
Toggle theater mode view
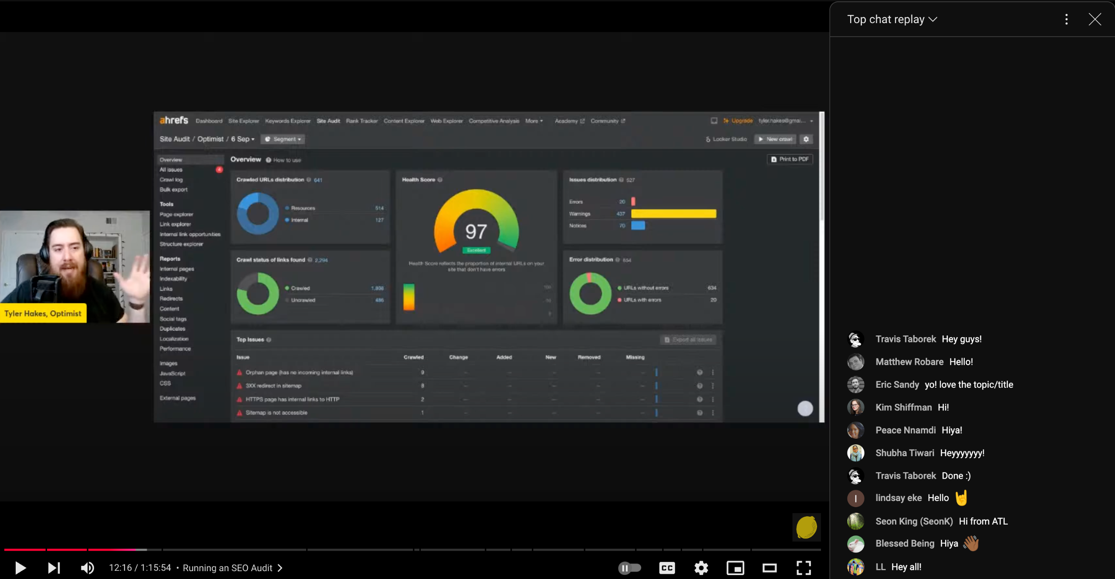769,568
